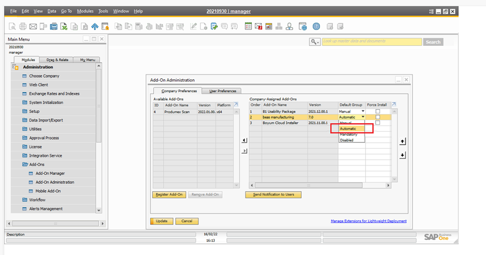Image resolution: width=486 pixels, height=255 pixels.
Task: Click the move add-on left arrow button
Action: (x=244, y=141)
